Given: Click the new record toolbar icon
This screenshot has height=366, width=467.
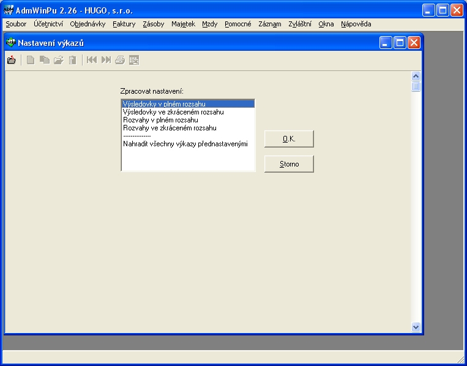Looking at the screenshot, I should (x=31, y=60).
